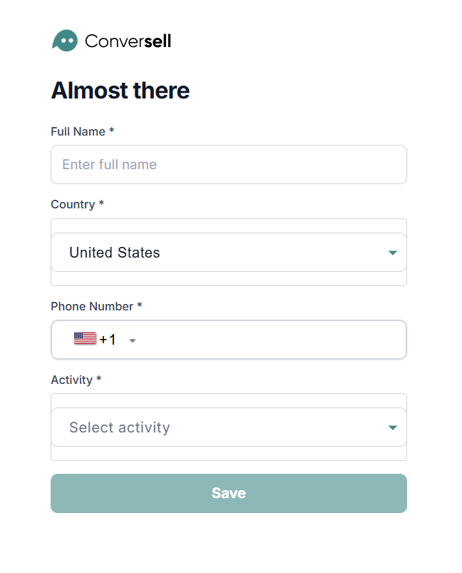Click the Conversell speech bubble logo icon
The image size is (462, 573).
64,41
